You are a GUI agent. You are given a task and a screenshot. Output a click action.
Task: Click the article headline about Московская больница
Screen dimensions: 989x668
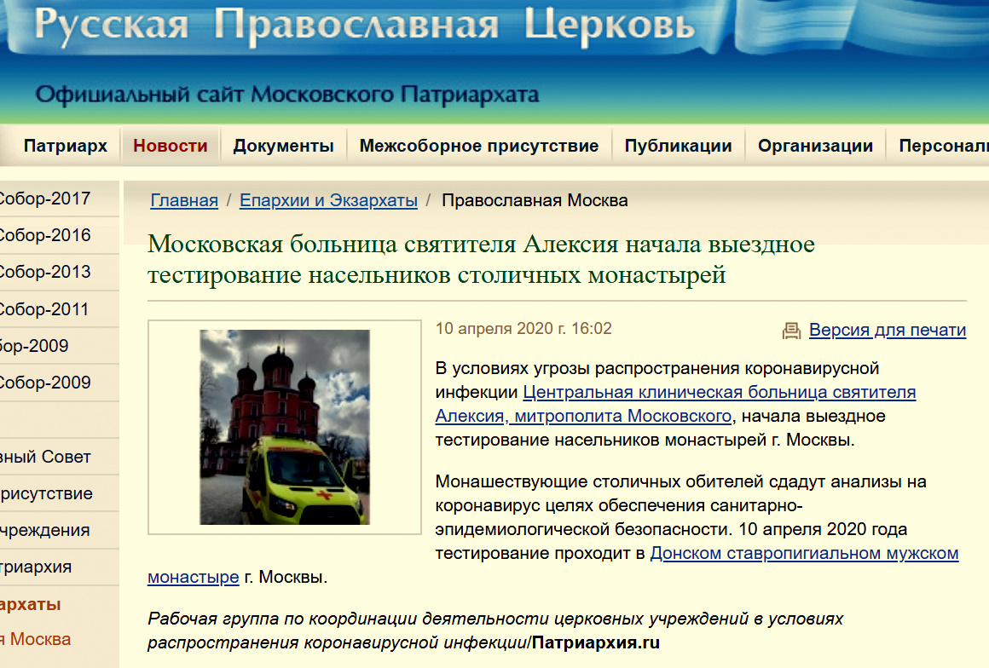tap(481, 259)
